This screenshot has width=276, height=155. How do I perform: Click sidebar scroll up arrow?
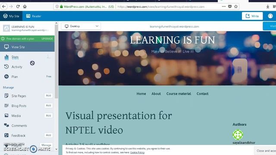tap(56, 23)
